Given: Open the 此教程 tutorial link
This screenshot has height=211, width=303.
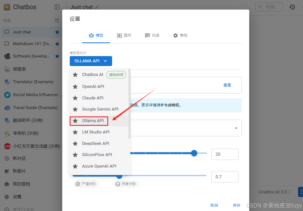Looking at the screenshot, I should (x=174, y=105).
